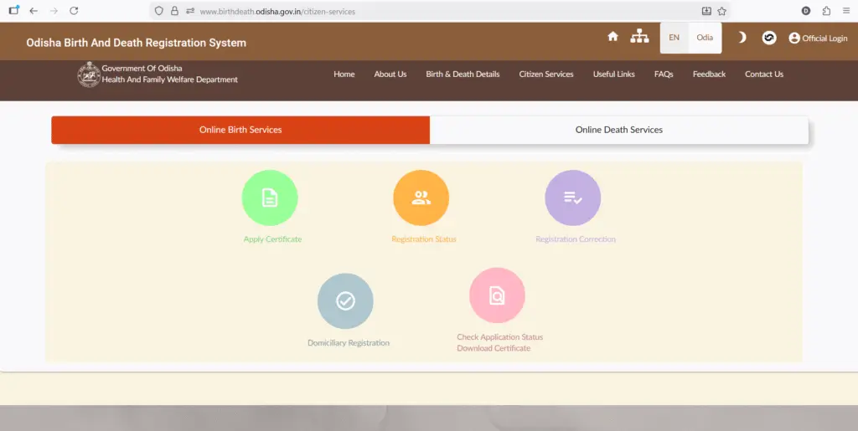Expand Citizen Services navigation menu
The height and width of the screenshot is (431, 858).
pyautogui.click(x=546, y=74)
